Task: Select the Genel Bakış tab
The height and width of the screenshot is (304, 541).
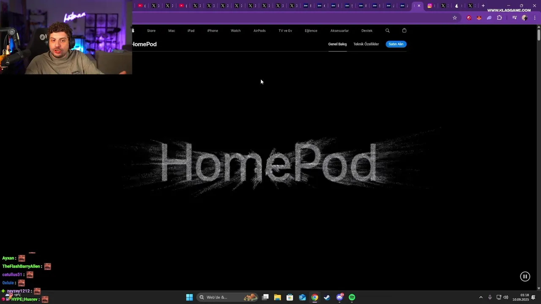Action: [x=338, y=44]
